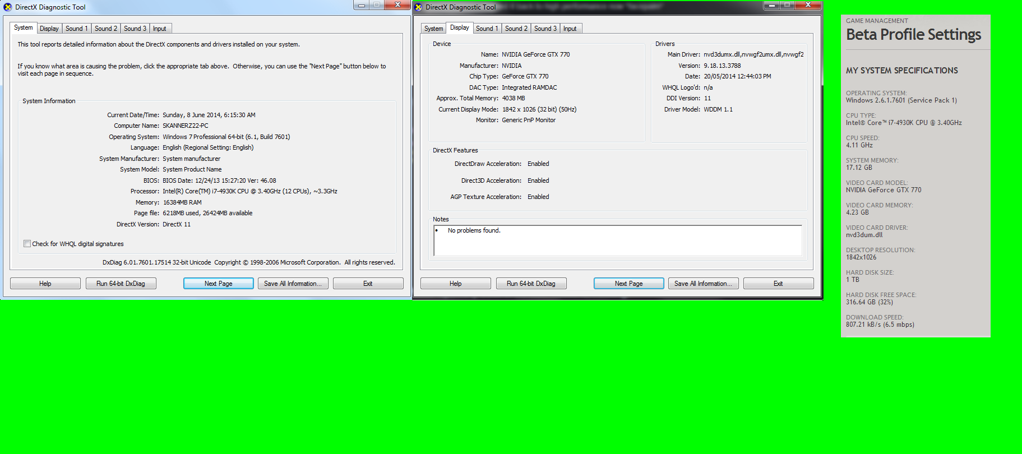
Task: Click Approx. Total Memory value 4038 MB
Action: pos(514,99)
